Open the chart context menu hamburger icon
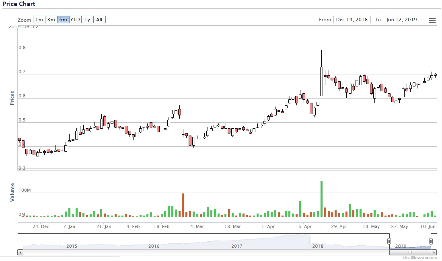Viewport: 442px width, 261px height. (432, 20)
